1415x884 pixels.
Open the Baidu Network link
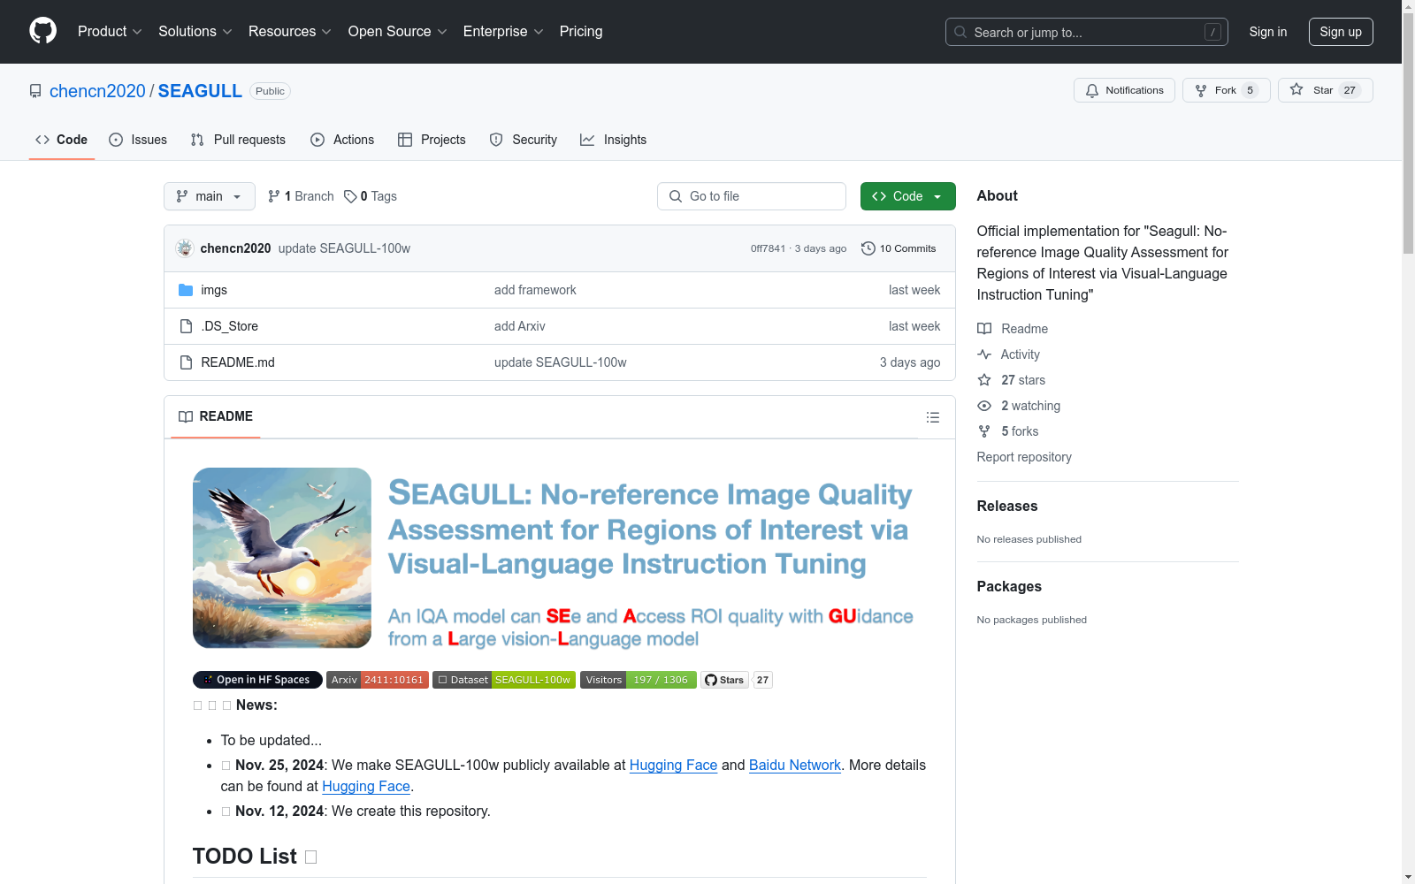pos(795,765)
